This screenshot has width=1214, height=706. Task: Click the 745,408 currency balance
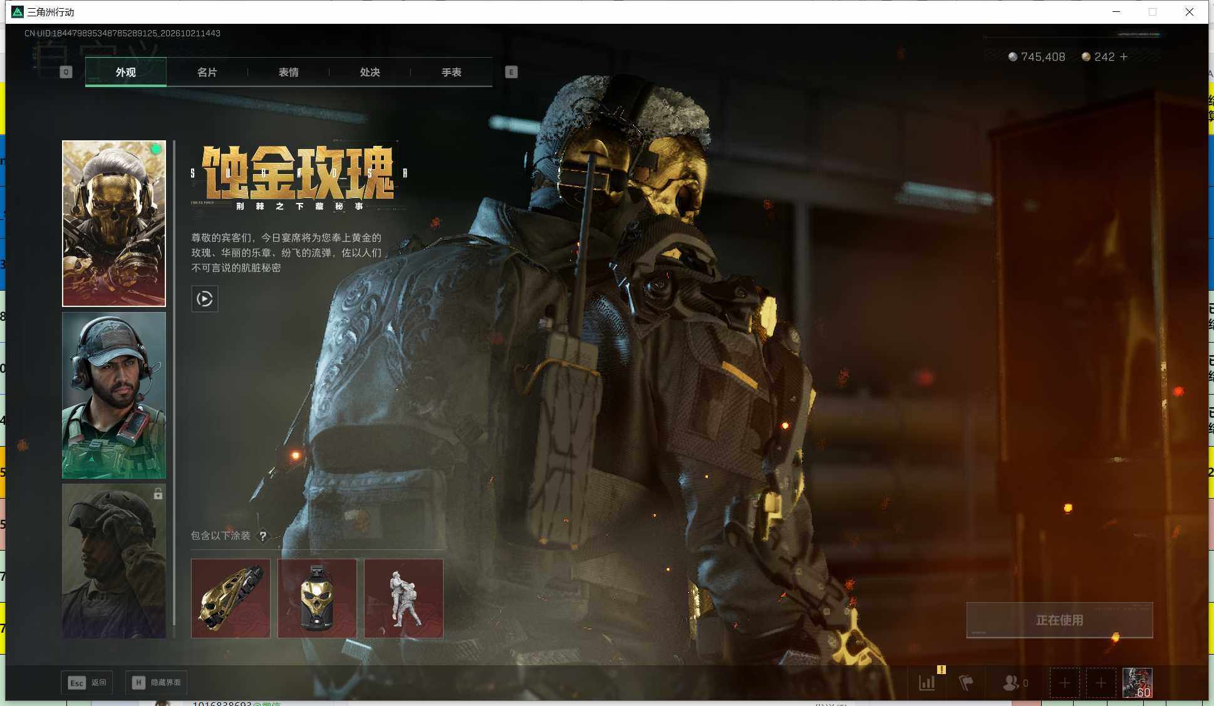coord(1037,57)
